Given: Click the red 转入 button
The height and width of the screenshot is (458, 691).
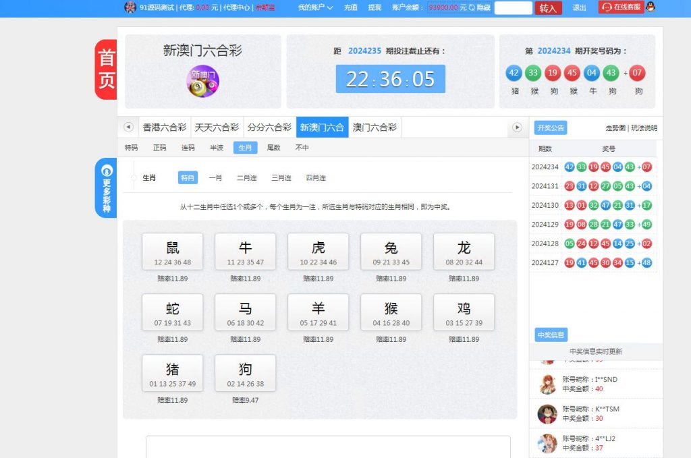Looking at the screenshot, I should point(548,8).
